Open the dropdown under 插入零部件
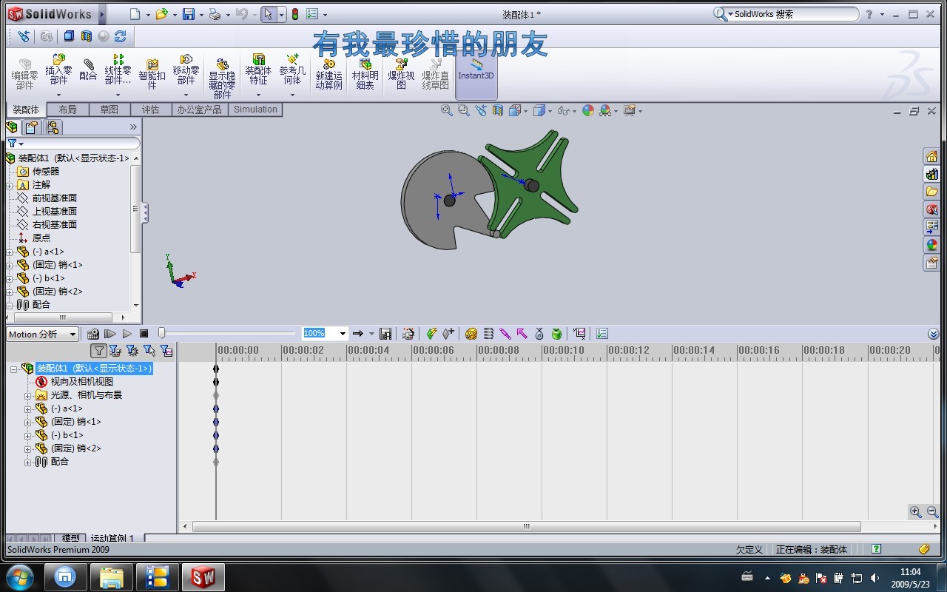947x592 pixels. click(58, 95)
